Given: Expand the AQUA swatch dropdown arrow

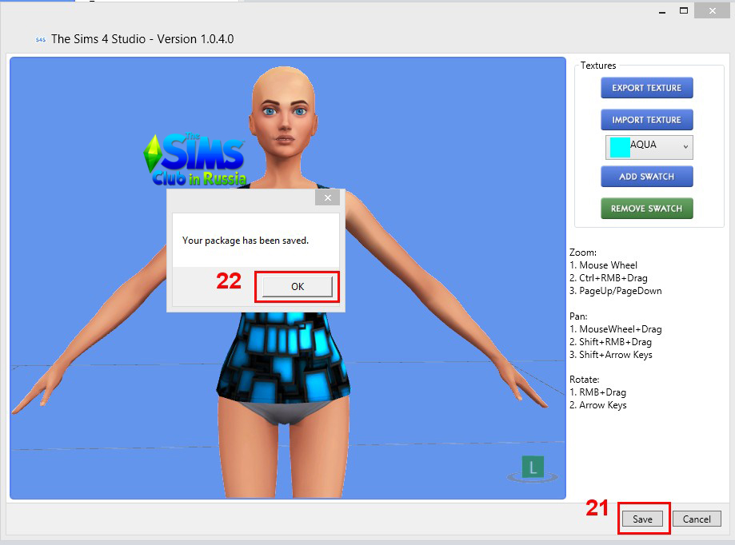Looking at the screenshot, I should pos(685,147).
